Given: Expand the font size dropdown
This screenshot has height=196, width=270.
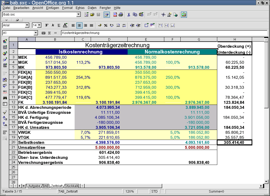Looking at the screenshot, I should 40,25.
